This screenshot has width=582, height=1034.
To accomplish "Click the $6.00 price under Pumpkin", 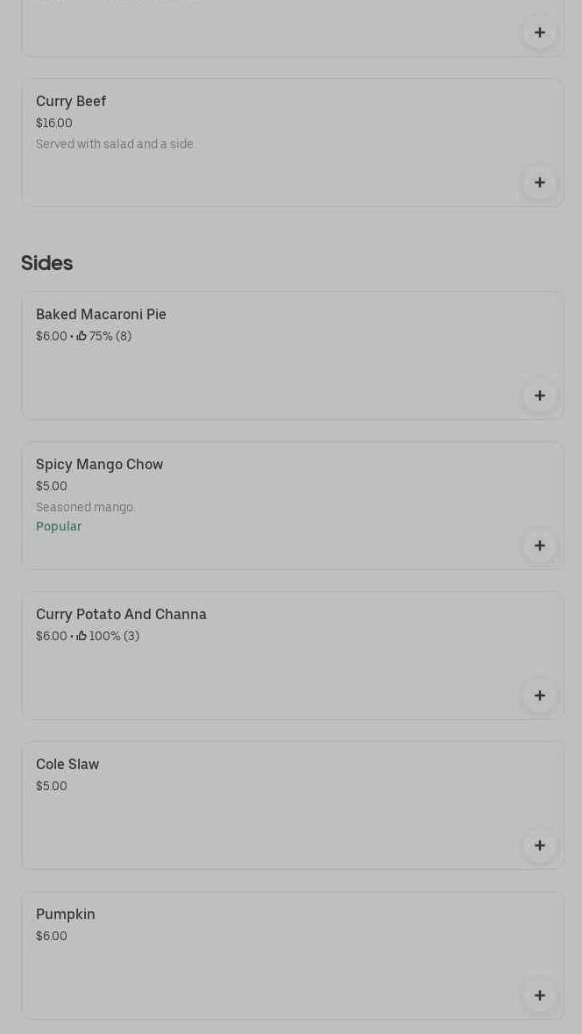I will tap(52, 936).
